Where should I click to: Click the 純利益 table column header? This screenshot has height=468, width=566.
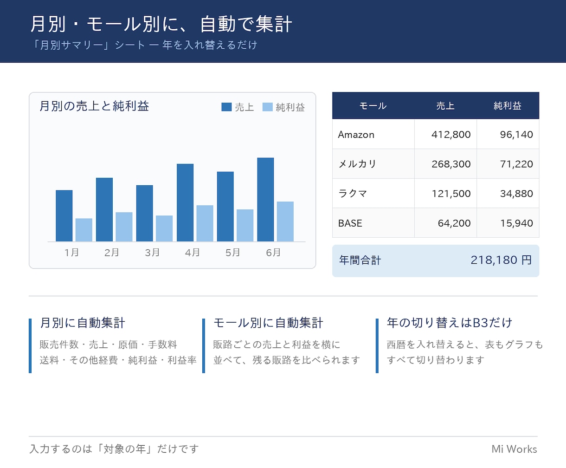[508, 106]
